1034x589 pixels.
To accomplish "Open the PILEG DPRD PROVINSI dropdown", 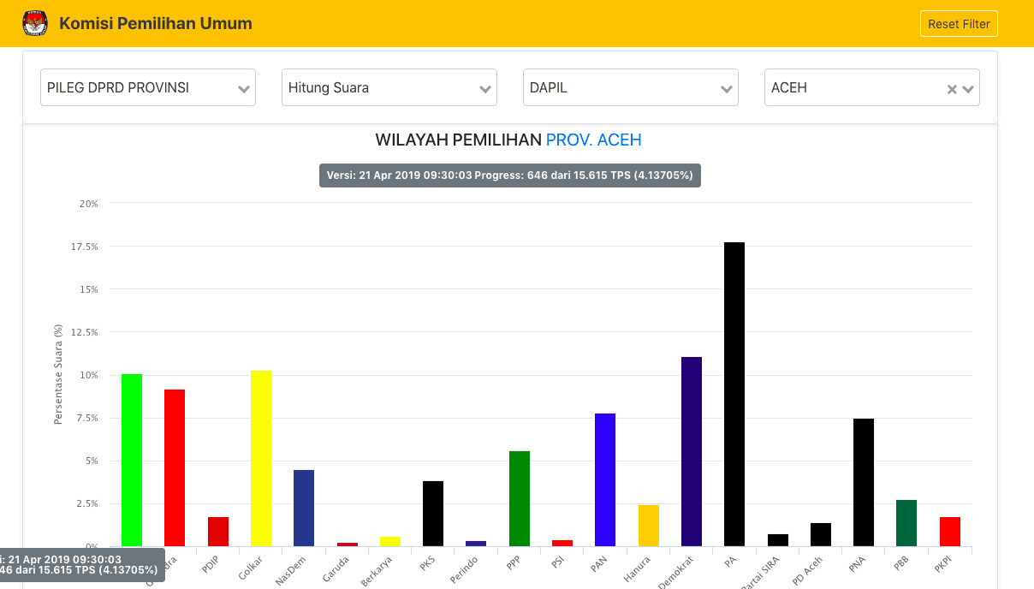I will pyautogui.click(x=147, y=87).
